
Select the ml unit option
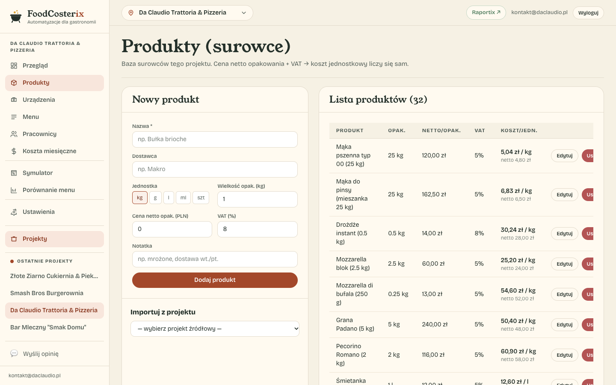pyautogui.click(x=183, y=198)
